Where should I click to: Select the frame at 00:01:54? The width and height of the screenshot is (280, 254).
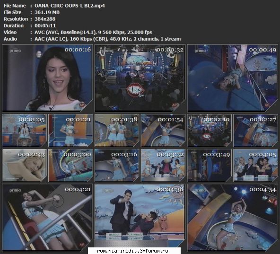pos(163,130)
